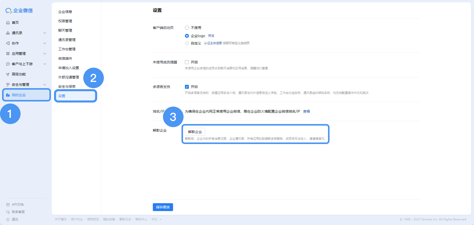Expand 客户与上下游 sidebar chevron
The height and width of the screenshot is (225, 474).
point(45,64)
